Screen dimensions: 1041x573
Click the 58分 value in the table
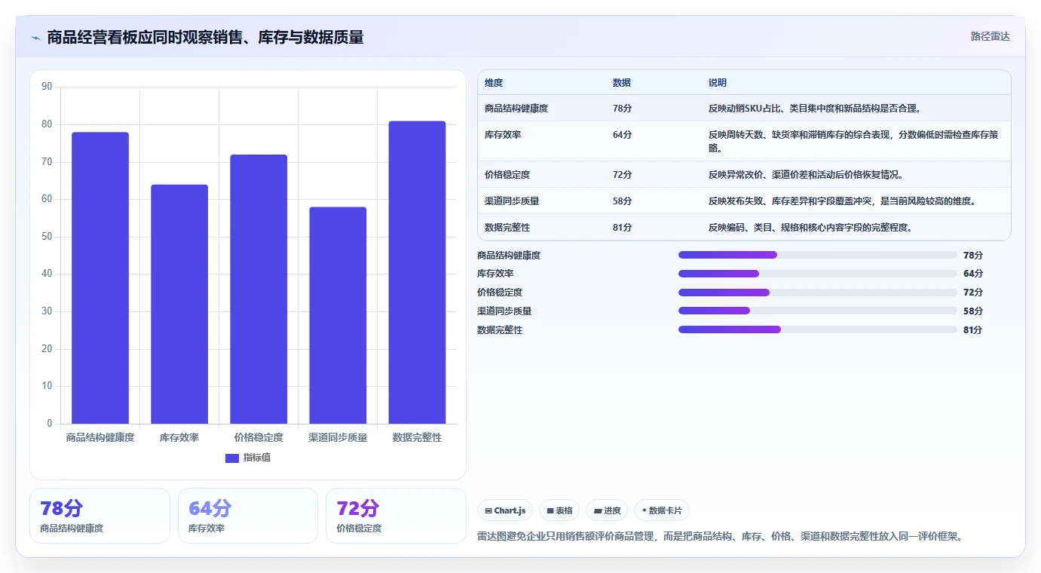[x=623, y=201]
